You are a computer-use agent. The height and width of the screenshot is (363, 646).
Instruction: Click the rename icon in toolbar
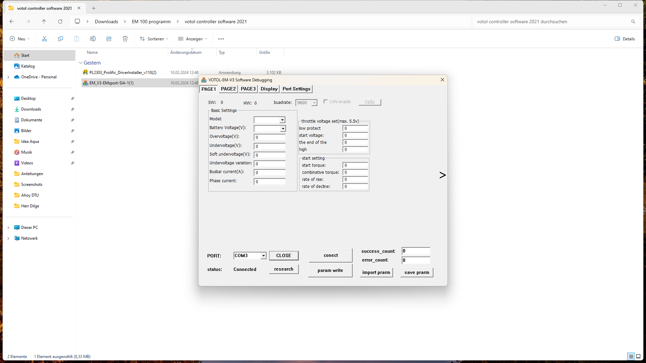click(93, 39)
